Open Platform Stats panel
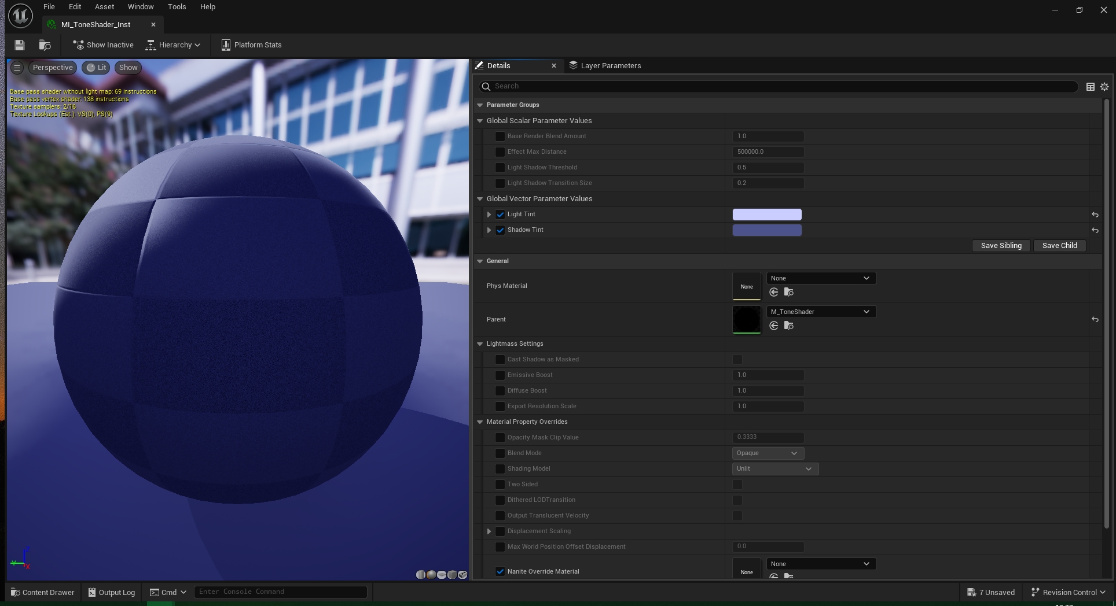The width and height of the screenshot is (1116, 606). [251, 45]
